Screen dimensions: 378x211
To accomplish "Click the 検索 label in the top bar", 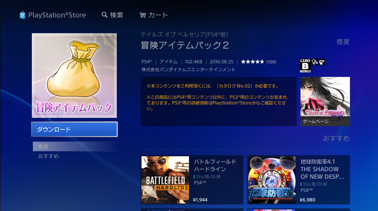I will [x=117, y=15].
